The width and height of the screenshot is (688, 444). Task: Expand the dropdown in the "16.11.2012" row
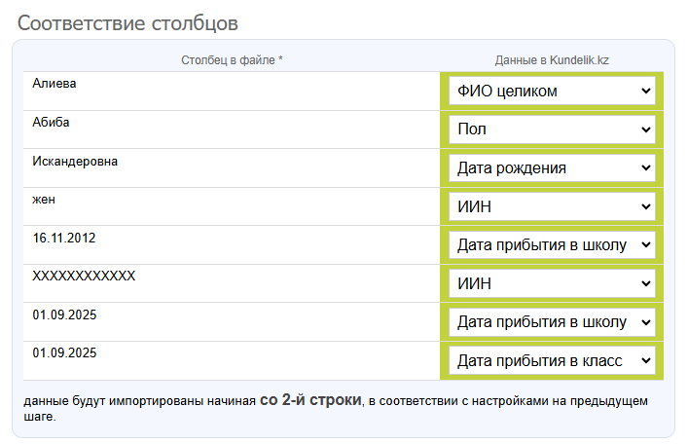pyautogui.click(x=552, y=245)
